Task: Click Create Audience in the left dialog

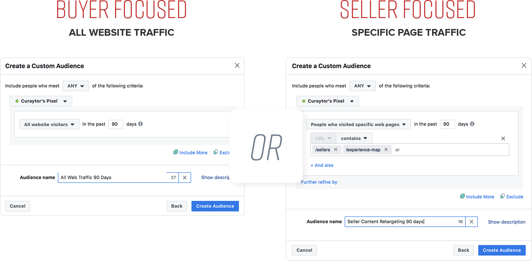Action: 215,206
